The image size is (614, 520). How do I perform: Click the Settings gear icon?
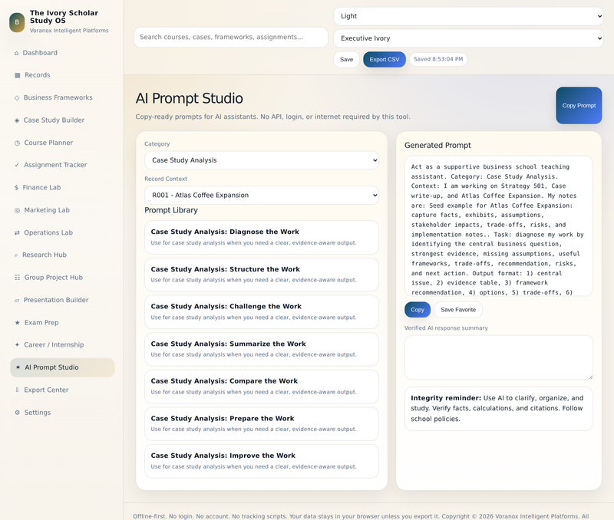pyautogui.click(x=17, y=413)
